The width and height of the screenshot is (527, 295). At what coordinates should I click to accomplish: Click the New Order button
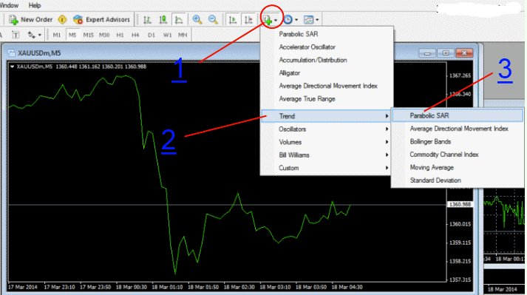[30, 19]
